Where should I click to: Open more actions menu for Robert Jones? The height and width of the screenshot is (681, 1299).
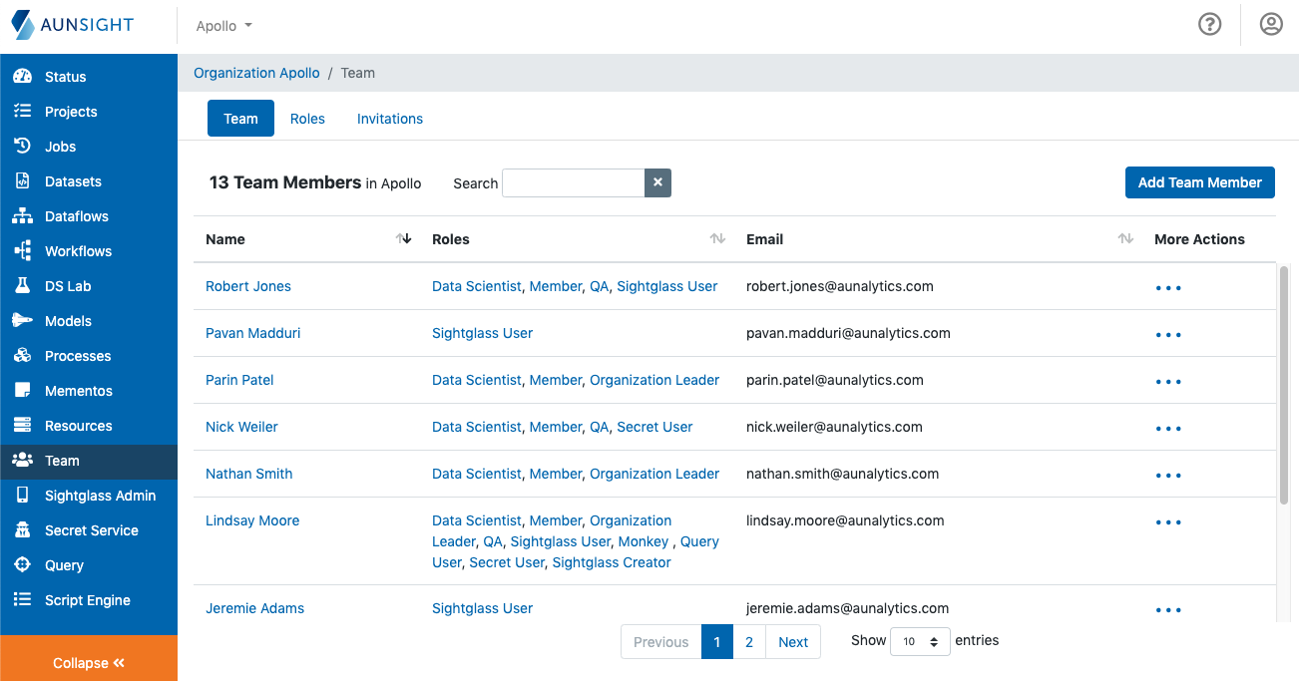click(1167, 288)
